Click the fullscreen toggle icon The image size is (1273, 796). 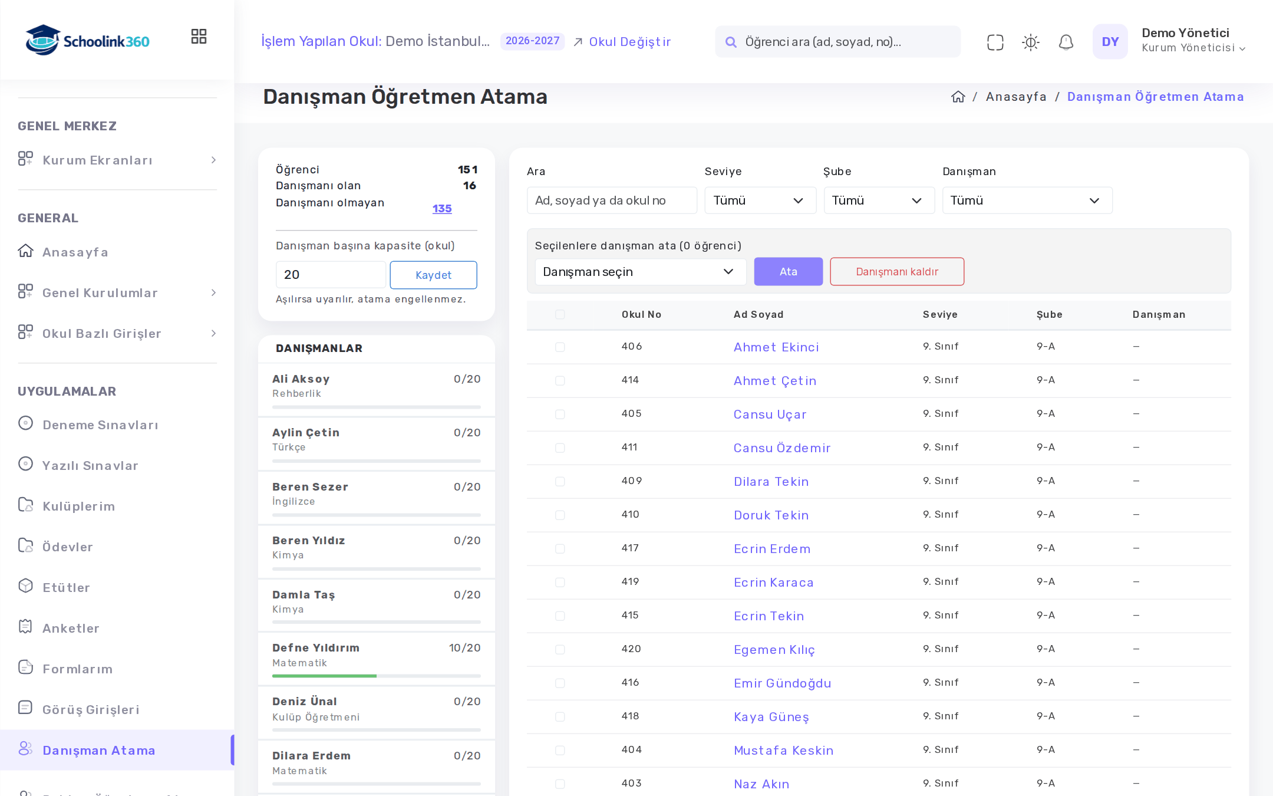pos(995,42)
